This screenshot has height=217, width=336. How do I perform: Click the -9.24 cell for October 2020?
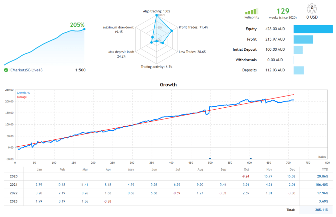(246, 176)
